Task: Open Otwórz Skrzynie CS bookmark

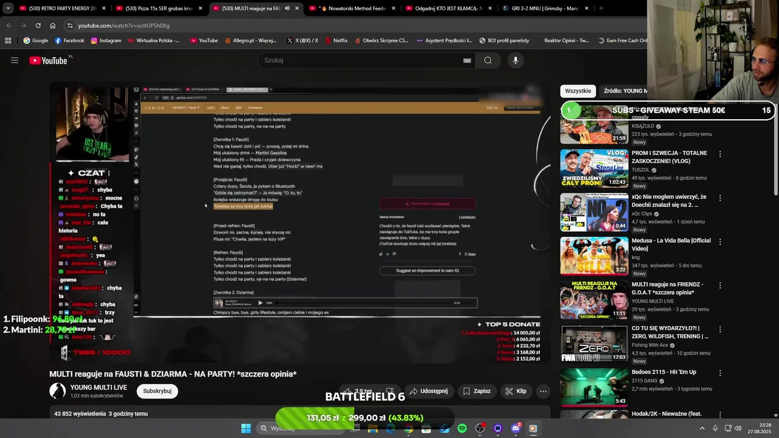Action: (380, 41)
